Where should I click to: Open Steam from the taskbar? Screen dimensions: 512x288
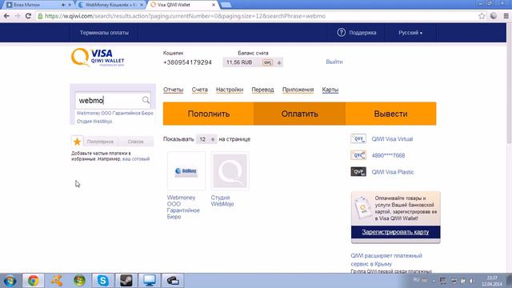point(126,281)
